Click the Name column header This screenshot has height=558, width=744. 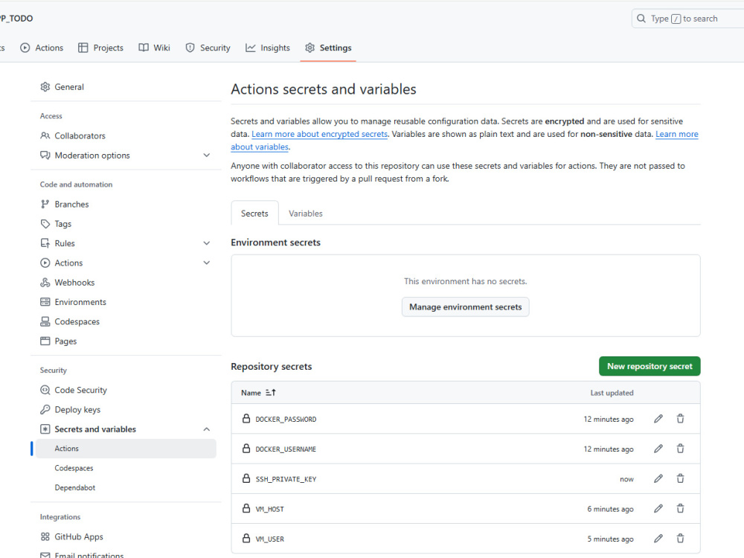point(251,392)
